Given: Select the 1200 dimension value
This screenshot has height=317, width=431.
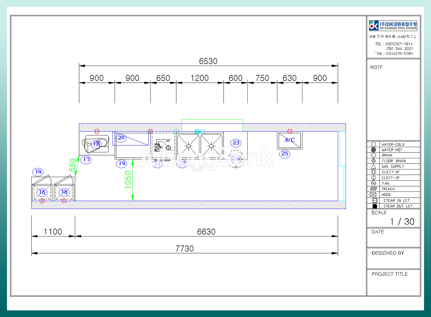Looking at the screenshot, I should [x=200, y=78].
